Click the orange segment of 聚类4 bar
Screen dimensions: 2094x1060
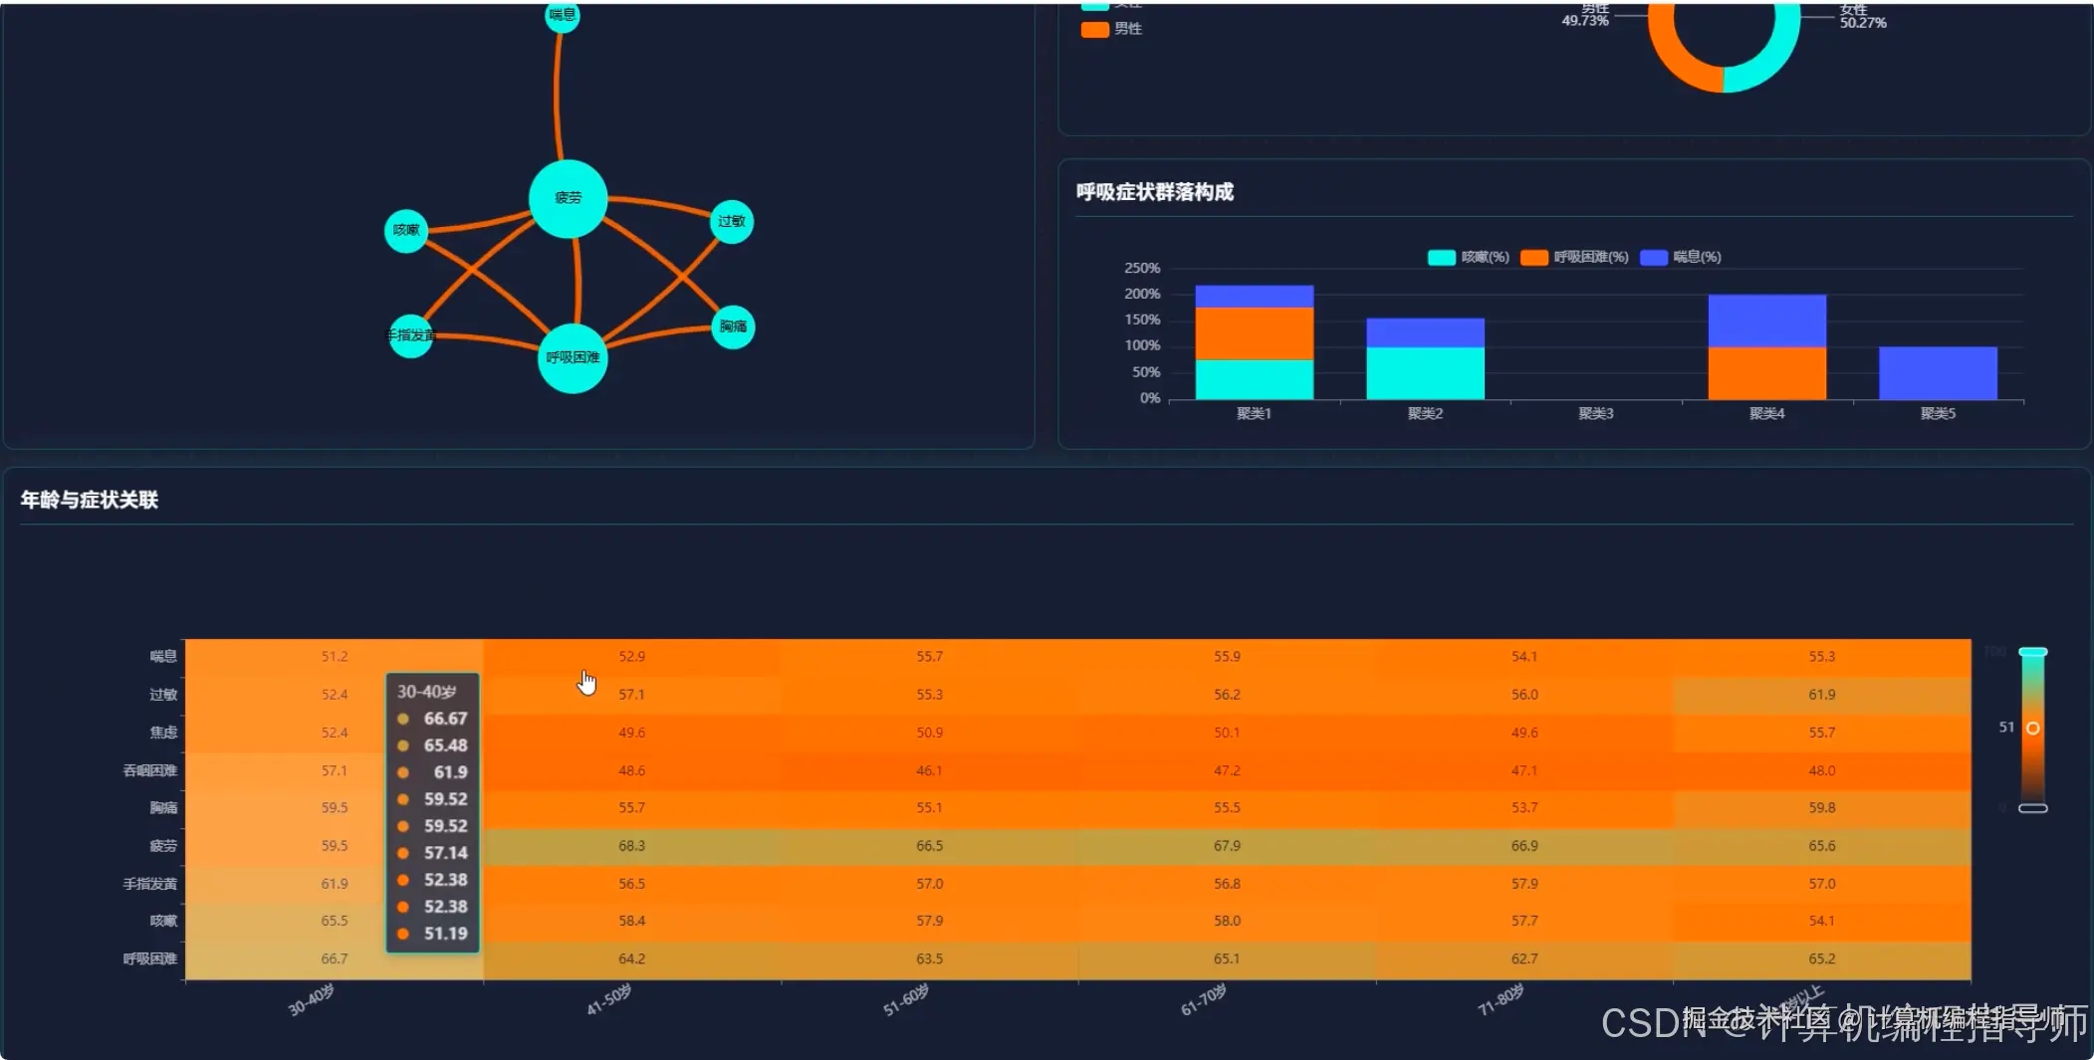[x=1766, y=373]
